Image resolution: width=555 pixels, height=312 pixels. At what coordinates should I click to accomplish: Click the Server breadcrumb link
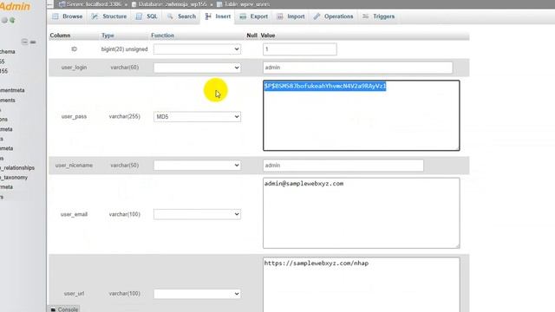(94, 4)
